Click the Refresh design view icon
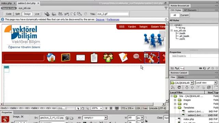 [86, 14]
